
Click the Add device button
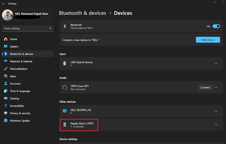208,40
